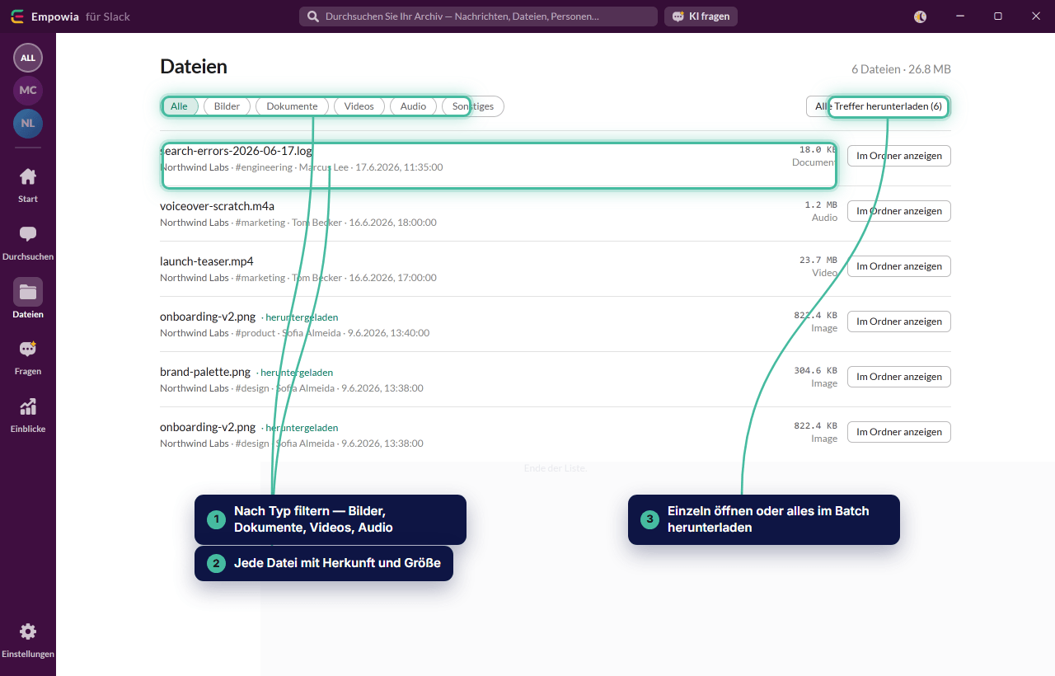Viewport: 1055px width, 676px height.
Task: Show voiceover-scratch.m4a in folder
Action: pyautogui.click(x=899, y=211)
